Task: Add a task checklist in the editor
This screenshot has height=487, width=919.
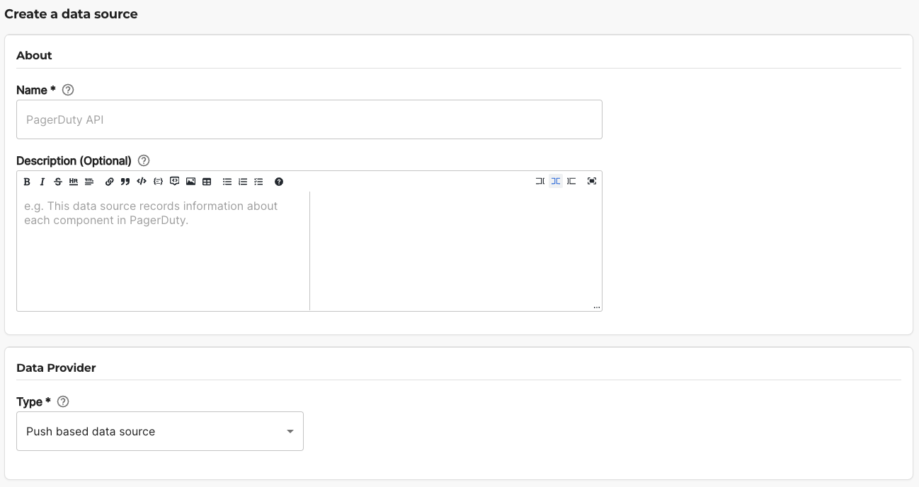Action: [258, 181]
